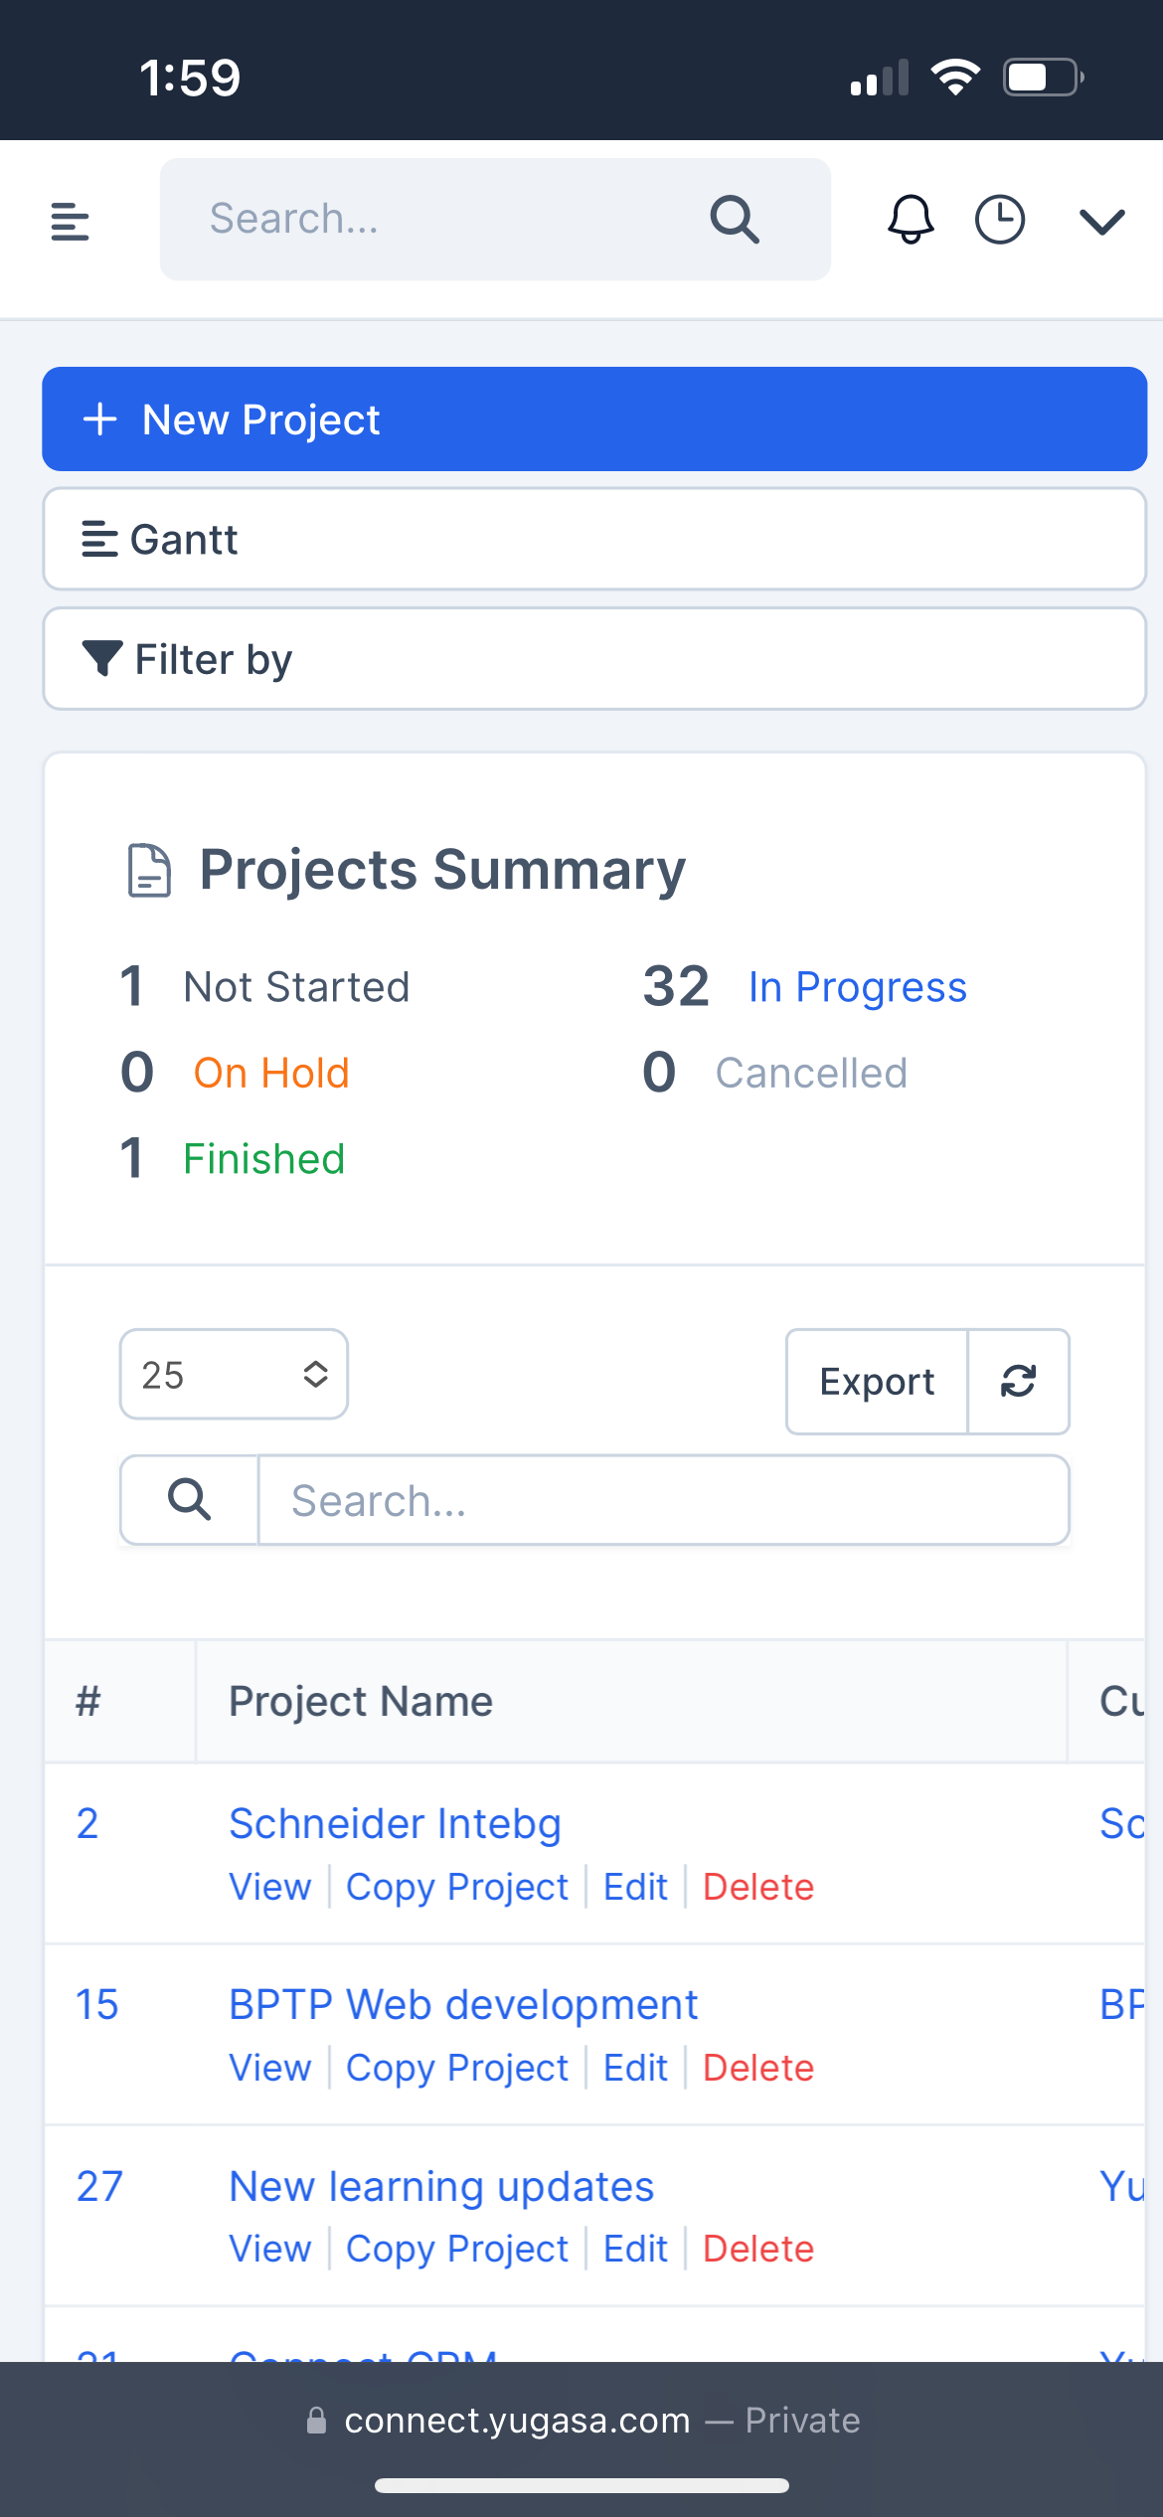Screen dimensions: 1163x2517
Task: Export the projects table
Action: coord(876,1382)
